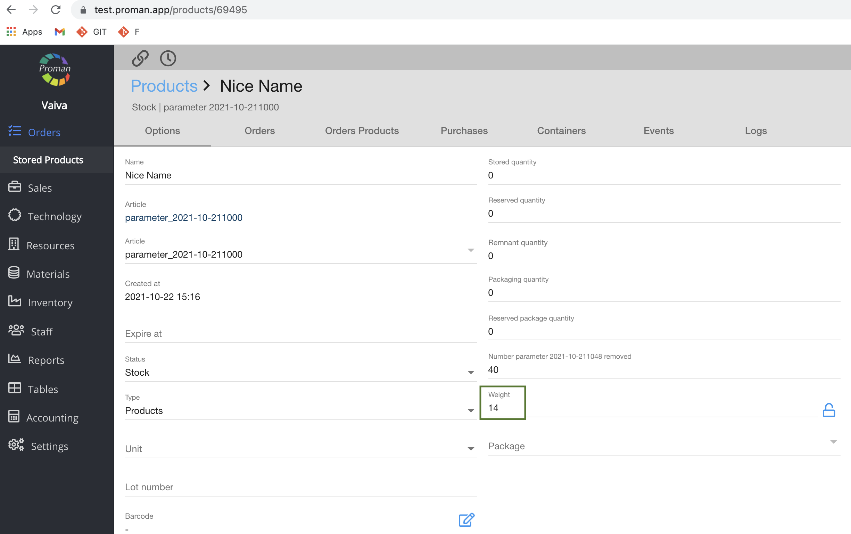The image size is (851, 534).
Task: Open history clock icon in toolbar
Action: coord(168,58)
